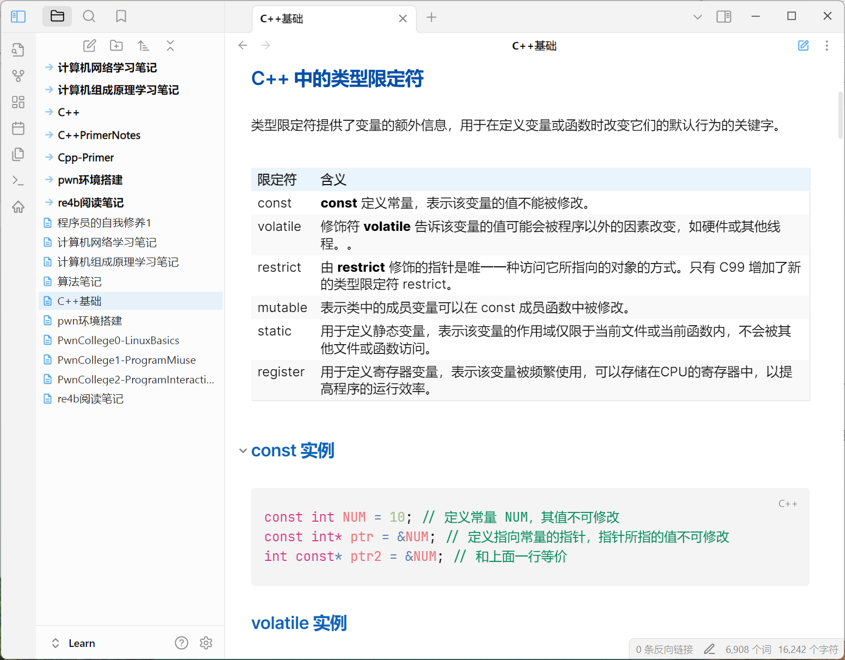
Task: Open the bookmarks panel
Action: coord(121,16)
